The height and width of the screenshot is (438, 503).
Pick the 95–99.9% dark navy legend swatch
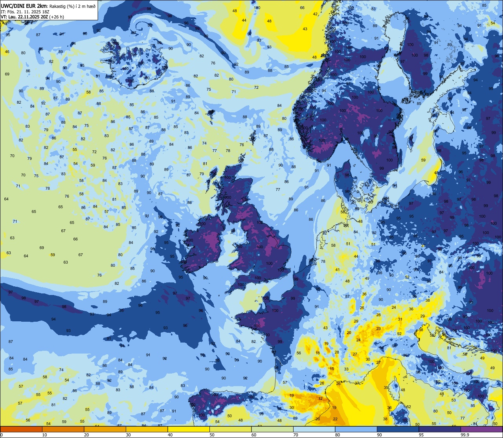440,429
